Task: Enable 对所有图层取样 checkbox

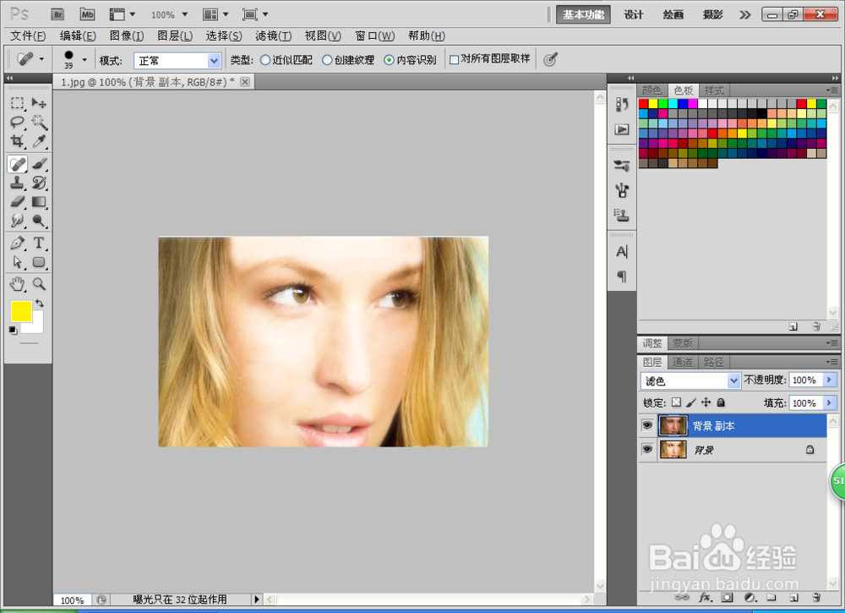Action: pos(455,60)
